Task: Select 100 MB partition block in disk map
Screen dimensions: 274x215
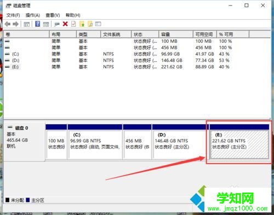Action: pyautogui.click(x=56, y=142)
